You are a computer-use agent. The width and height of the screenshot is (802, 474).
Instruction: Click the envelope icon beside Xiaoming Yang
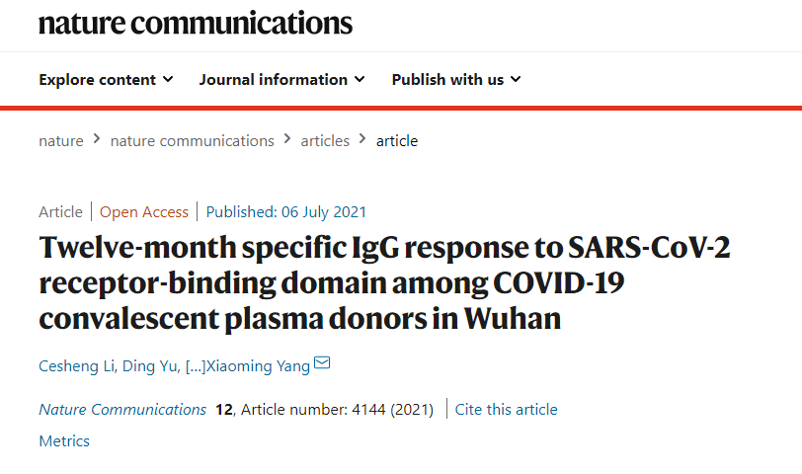click(322, 364)
